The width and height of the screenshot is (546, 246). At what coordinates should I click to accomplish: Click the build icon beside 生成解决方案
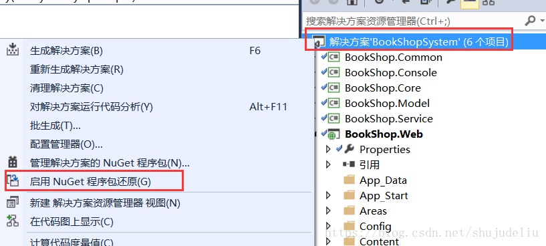(13, 50)
